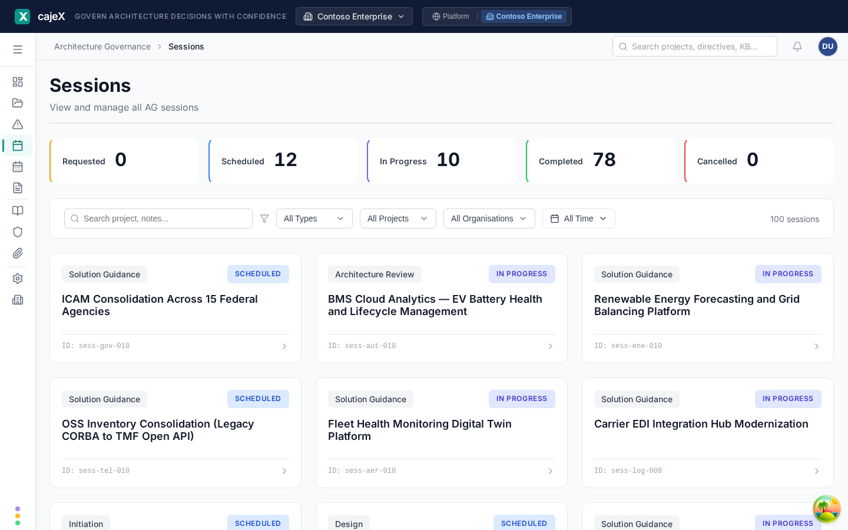Click the filter funnel icon
The width and height of the screenshot is (848, 530).
(x=264, y=218)
